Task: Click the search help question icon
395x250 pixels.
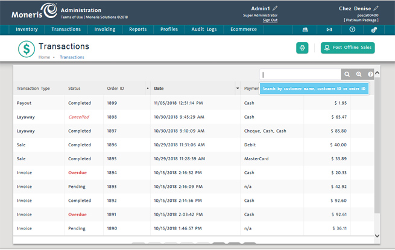Action: (370, 74)
